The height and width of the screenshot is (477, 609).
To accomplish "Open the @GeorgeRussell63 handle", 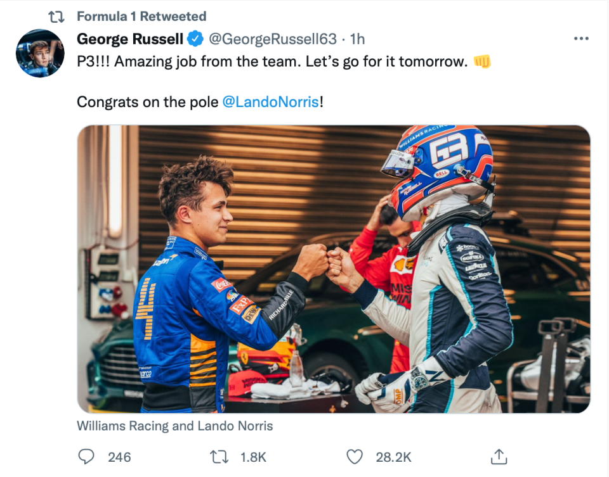I will tap(273, 39).
